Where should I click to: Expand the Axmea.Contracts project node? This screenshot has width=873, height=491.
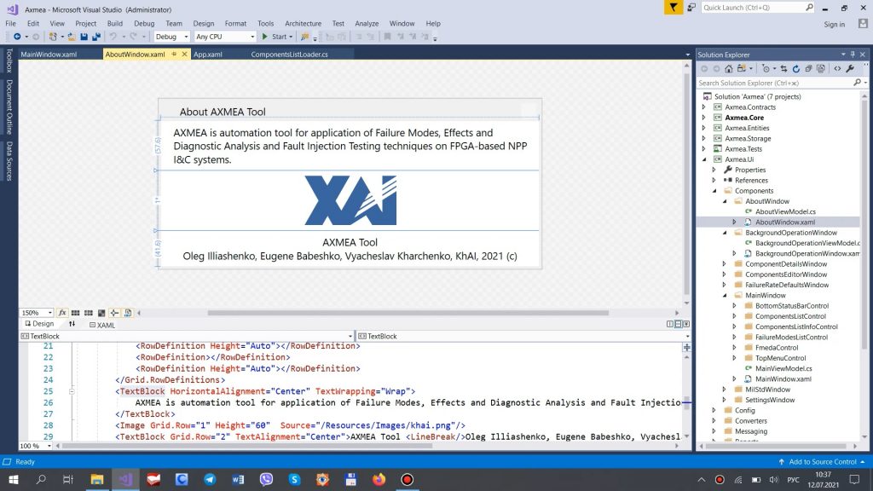(x=703, y=107)
